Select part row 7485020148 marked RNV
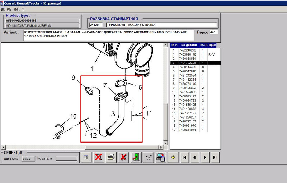 [195, 54]
